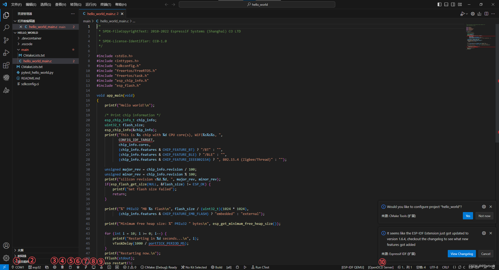Click Run CTest in status bar
This screenshot has height=270, width=499.
click(x=260, y=267)
